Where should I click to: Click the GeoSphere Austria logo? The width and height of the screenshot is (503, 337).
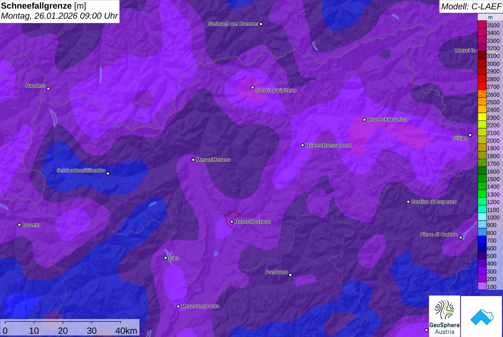444,316
